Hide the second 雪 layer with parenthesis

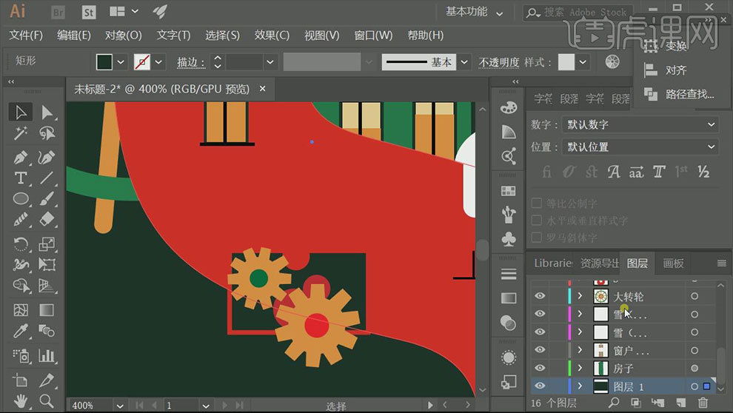[540, 332]
